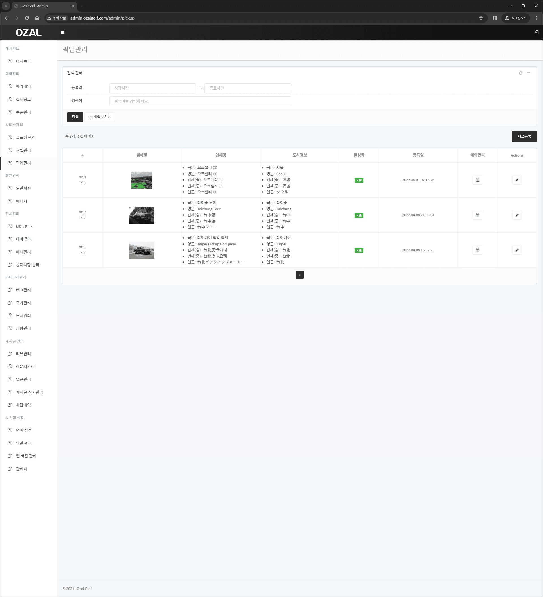
Task: Click the Taichung Tour truck thumbnail
Action: coord(142,215)
